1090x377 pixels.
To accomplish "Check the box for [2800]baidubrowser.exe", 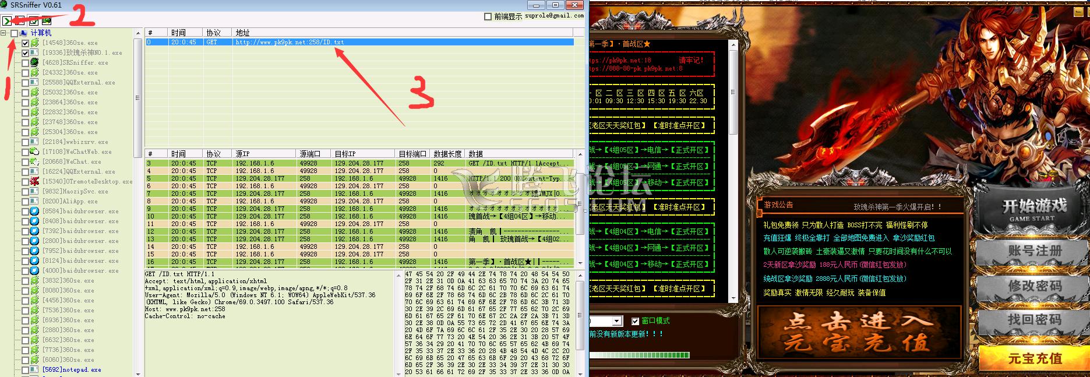I will click(25, 241).
